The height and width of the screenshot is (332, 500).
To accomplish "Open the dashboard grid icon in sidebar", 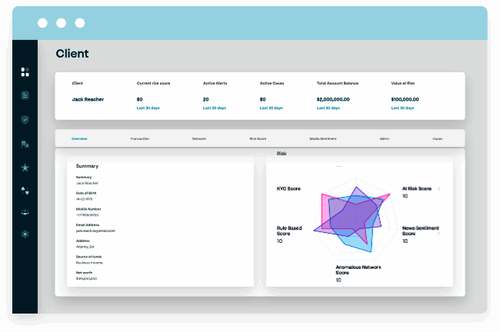I will pos(25,72).
